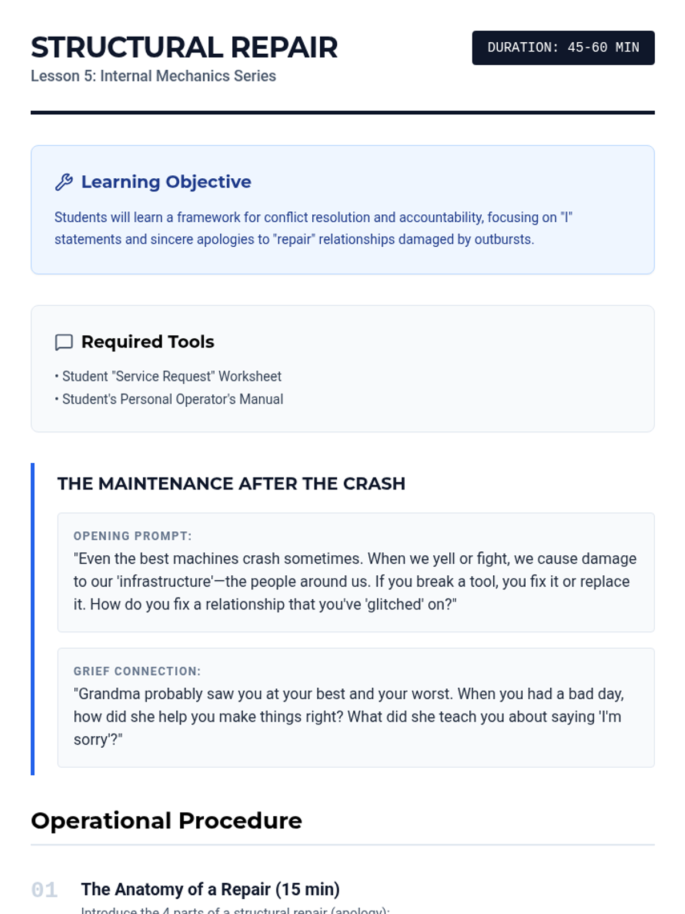The width and height of the screenshot is (685, 914).
Task: Click the Learning Objective heading
Action: click(166, 182)
